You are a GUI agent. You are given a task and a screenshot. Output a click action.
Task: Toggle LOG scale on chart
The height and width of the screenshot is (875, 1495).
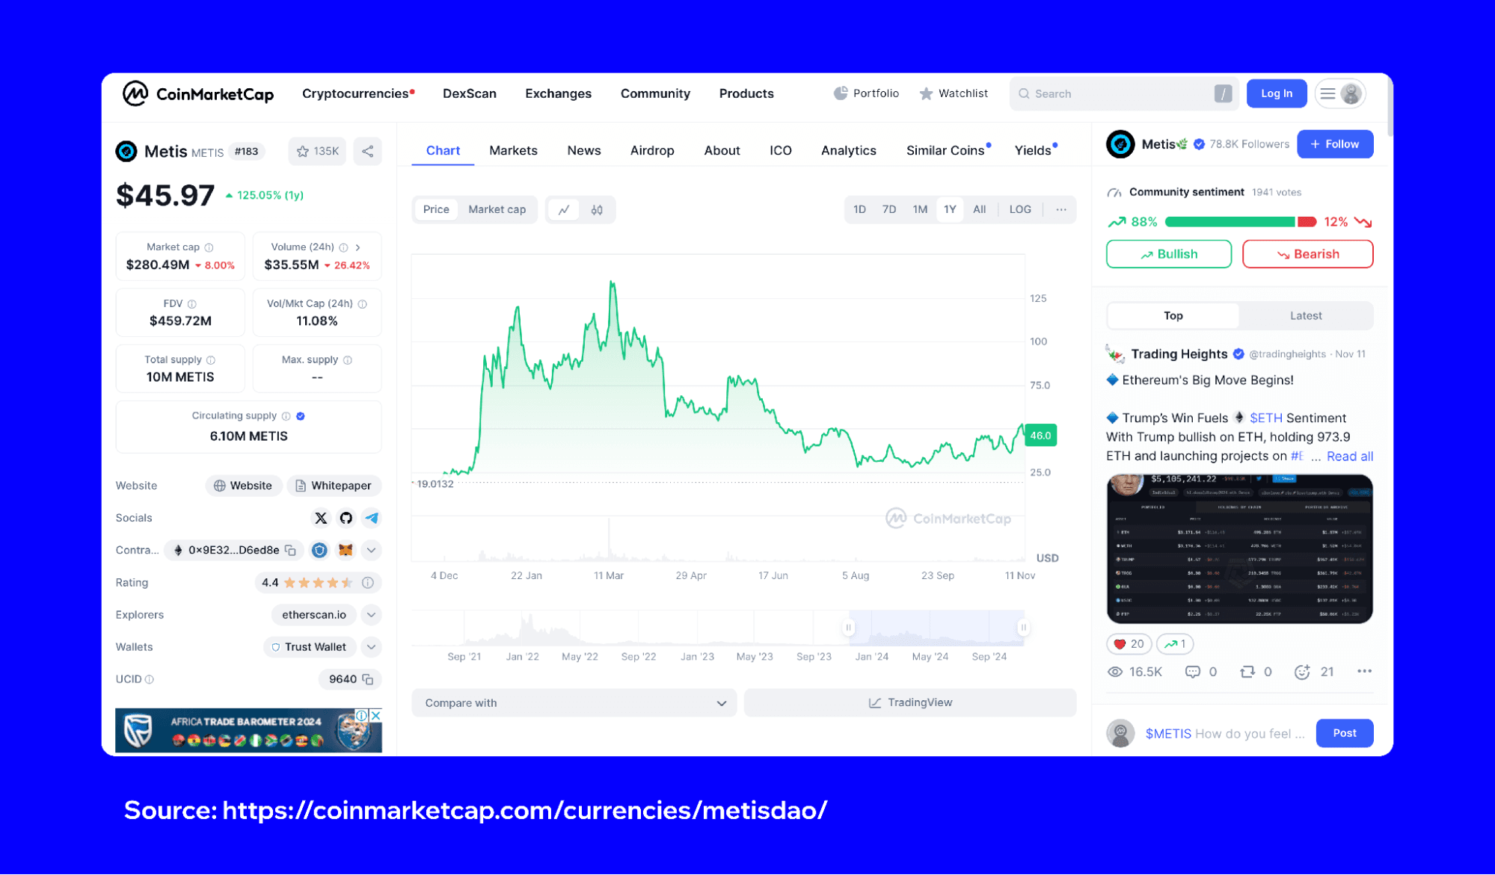click(x=1020, y=210)
